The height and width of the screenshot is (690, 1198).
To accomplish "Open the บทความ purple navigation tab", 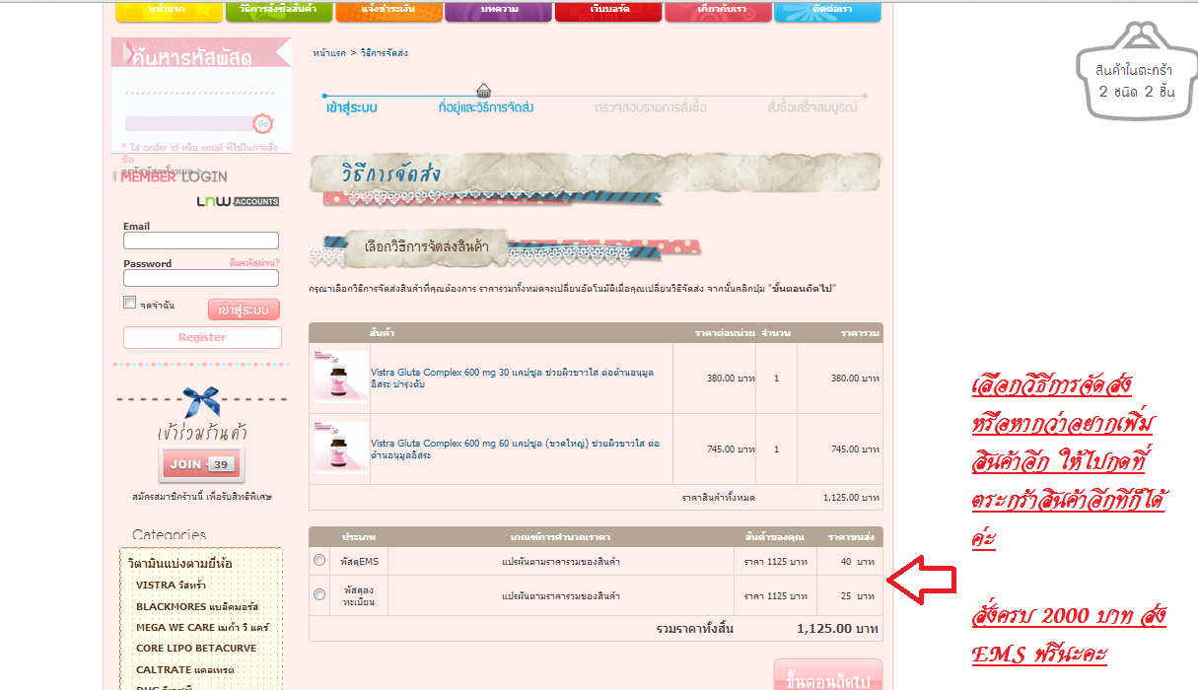I will pos(498,11).
